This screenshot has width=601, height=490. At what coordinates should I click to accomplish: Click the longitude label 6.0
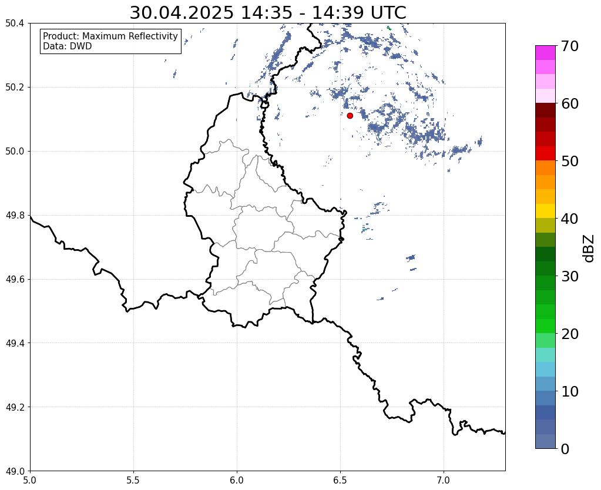click(237, 480)
